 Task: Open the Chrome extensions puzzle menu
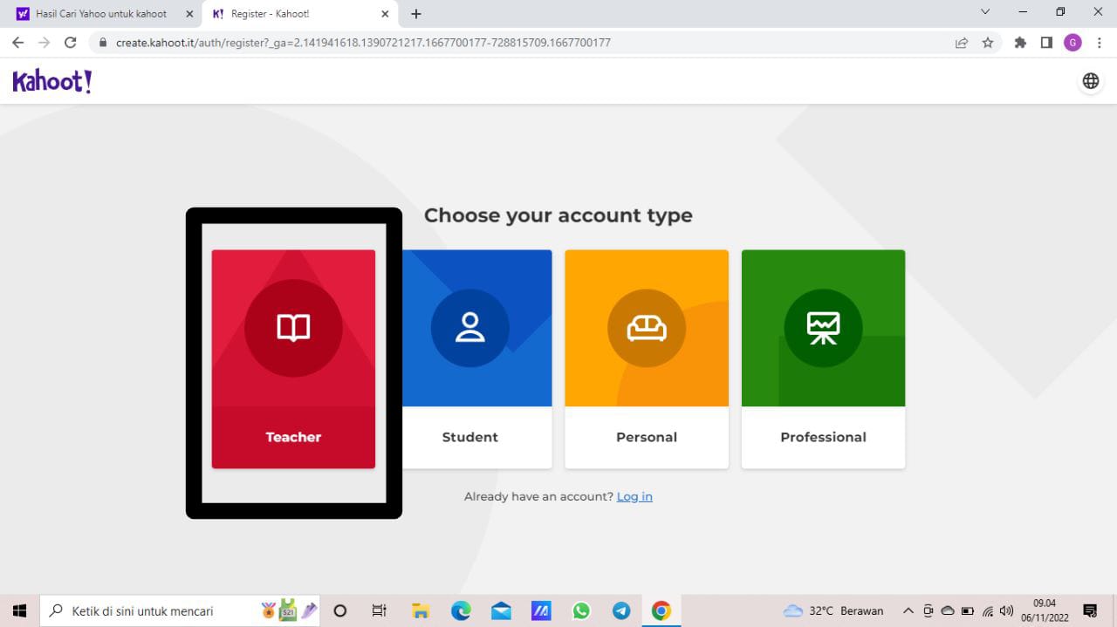point(1020,42)
